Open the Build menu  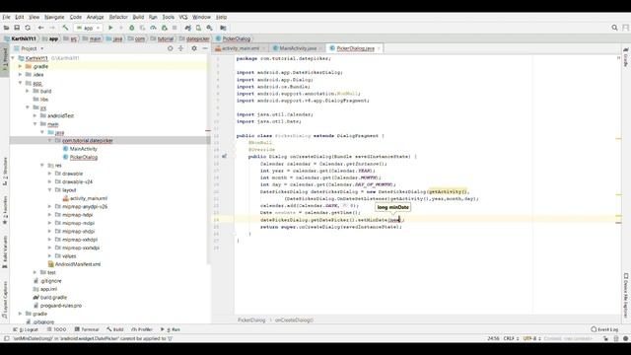tap(138, 17)
